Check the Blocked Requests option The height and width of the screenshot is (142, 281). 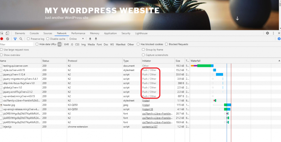coord(166,44)
